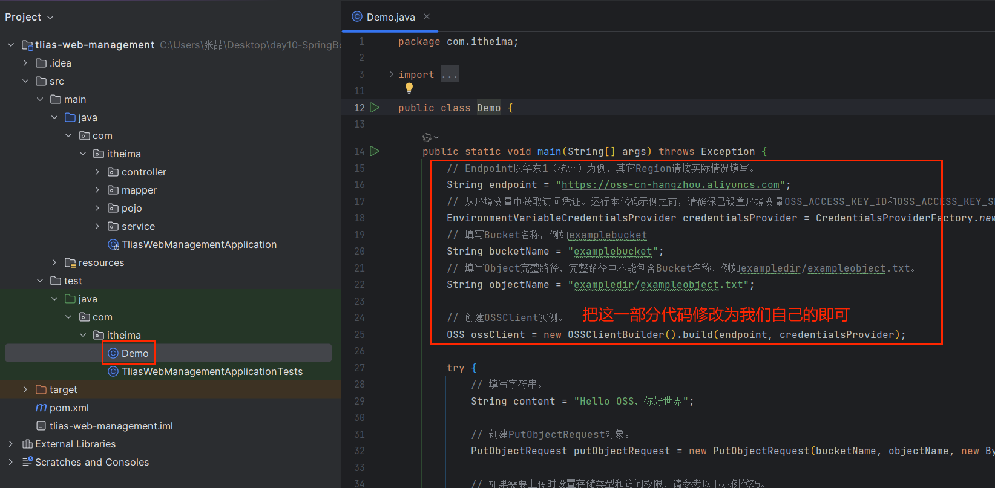Click the mapper package icon
Viewport: 995px width, 488px height.
[x=113, y=190]
